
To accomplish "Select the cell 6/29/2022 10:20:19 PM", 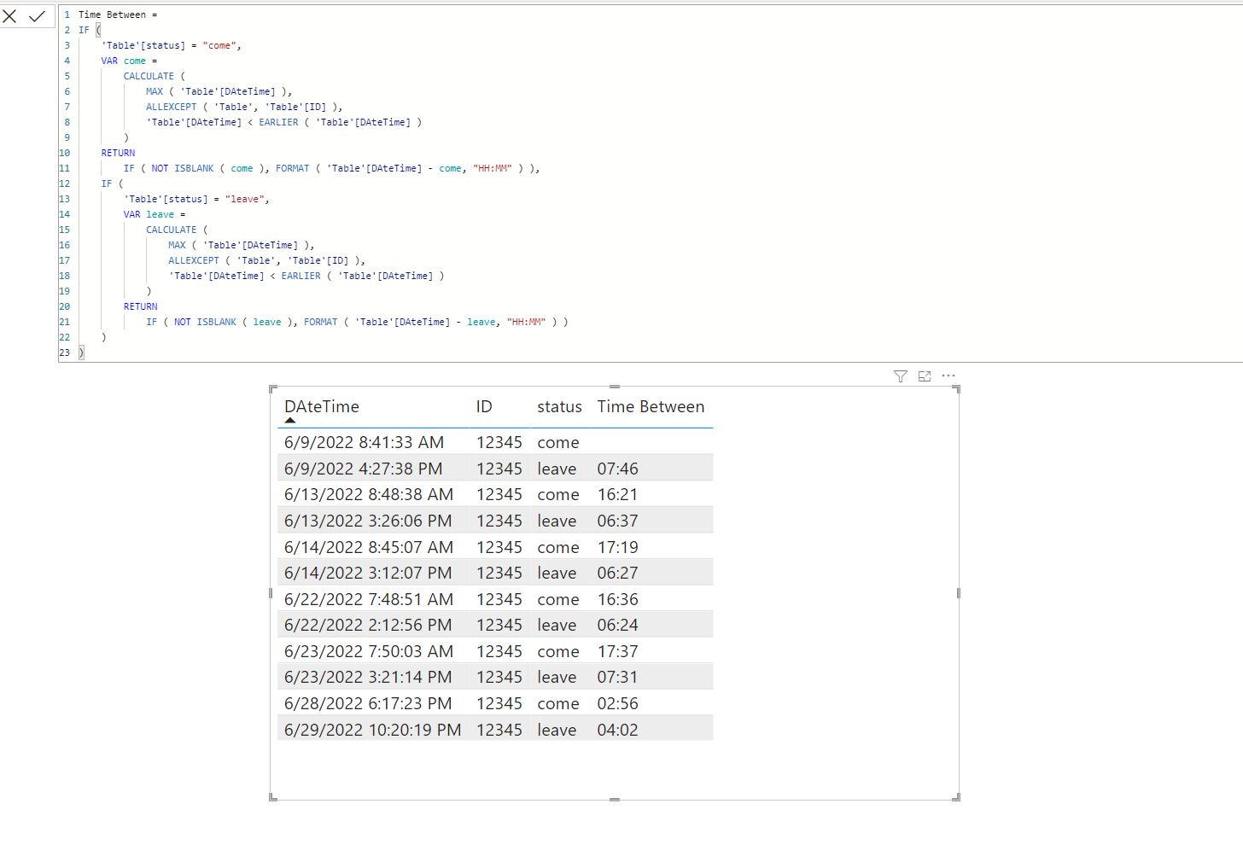I will point(373,730).
